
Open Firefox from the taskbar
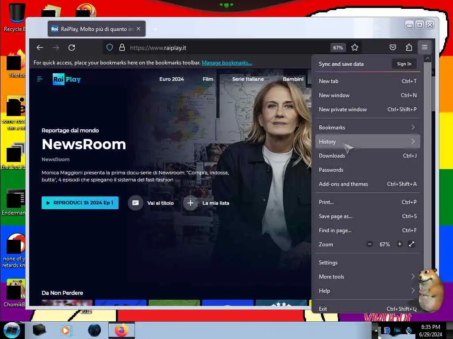pyautogui.click(x=122, y=330)
